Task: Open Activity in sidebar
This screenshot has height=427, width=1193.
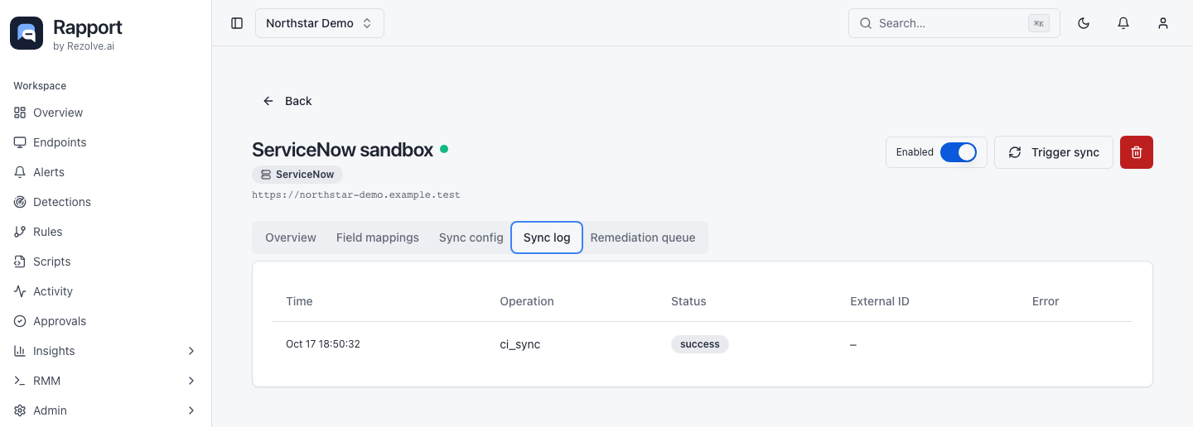Action: [x=106, y=291]
